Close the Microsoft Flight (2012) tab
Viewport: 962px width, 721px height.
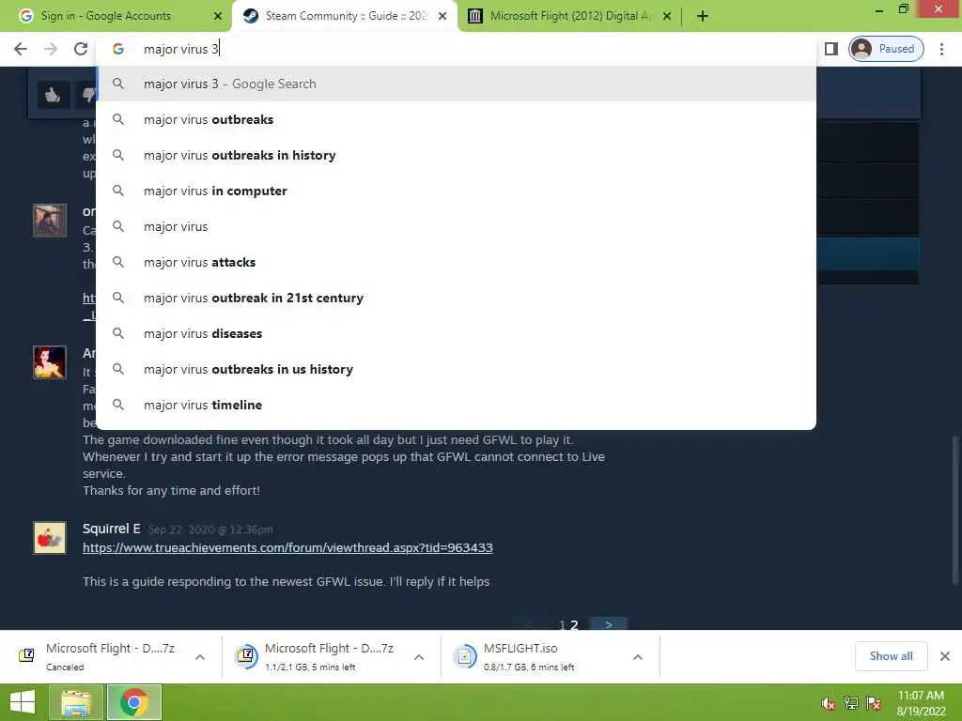pyautogui.click(x=667, y=16)
